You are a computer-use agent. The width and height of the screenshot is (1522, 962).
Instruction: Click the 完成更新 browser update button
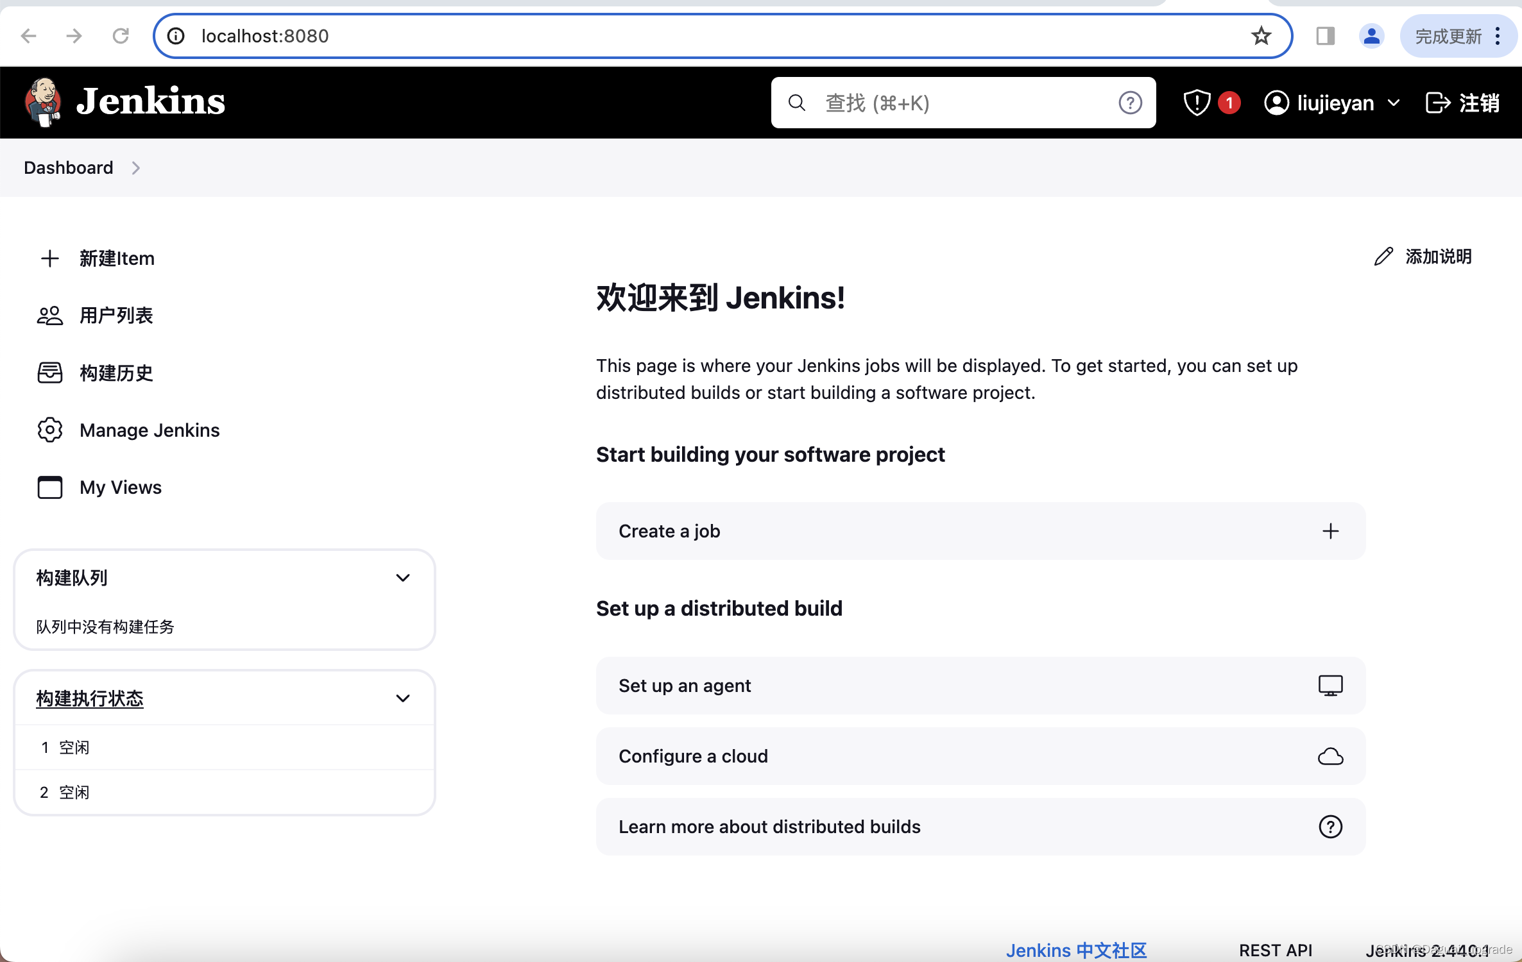click(1448, 37)
